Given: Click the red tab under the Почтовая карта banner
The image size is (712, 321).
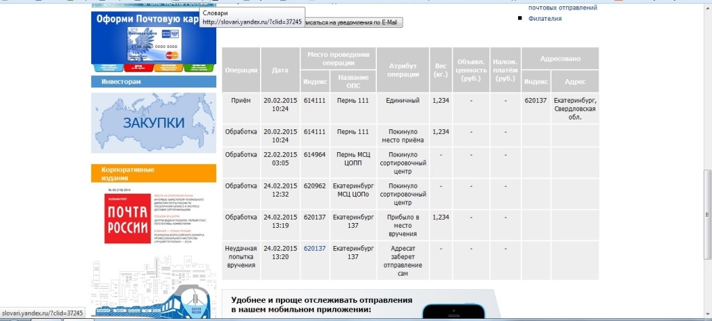Looking at the screenshot, I should [138, 67].
